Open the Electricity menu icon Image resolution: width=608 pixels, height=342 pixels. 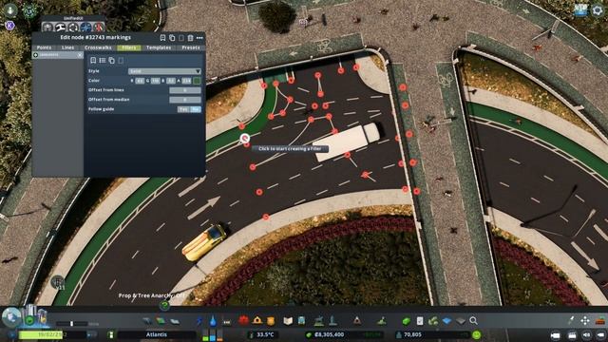pyautogui.click(x=199, y=321)
